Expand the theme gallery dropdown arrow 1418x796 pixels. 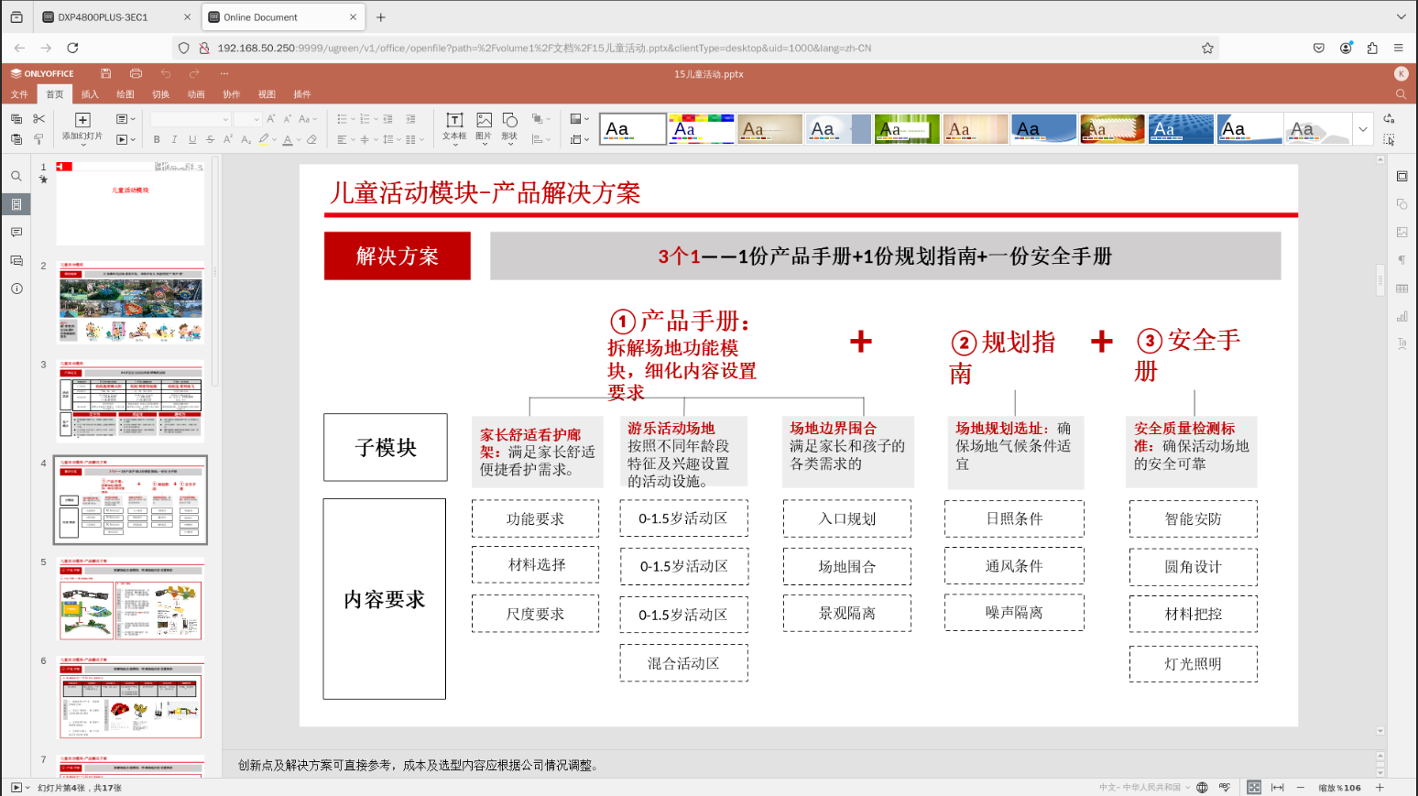(1363, 129)
